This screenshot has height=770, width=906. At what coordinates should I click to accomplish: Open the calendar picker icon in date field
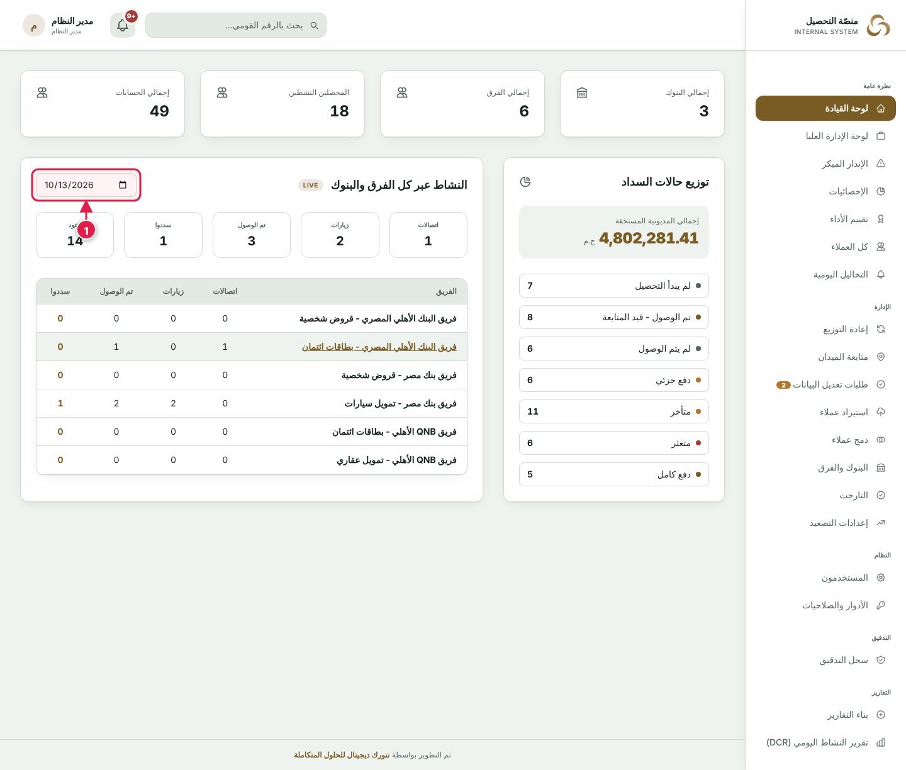pos(123,185)
